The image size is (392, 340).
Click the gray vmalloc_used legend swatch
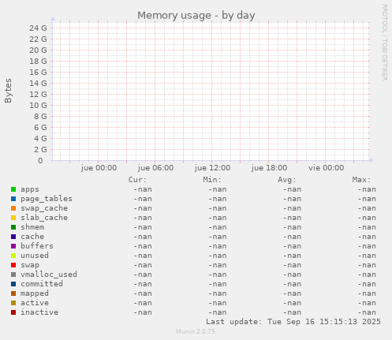click(13, 275)
